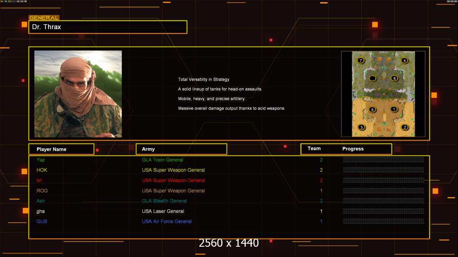Click team number 2 in krl's row
Viewport: 458px width, 257px height.
321,180
